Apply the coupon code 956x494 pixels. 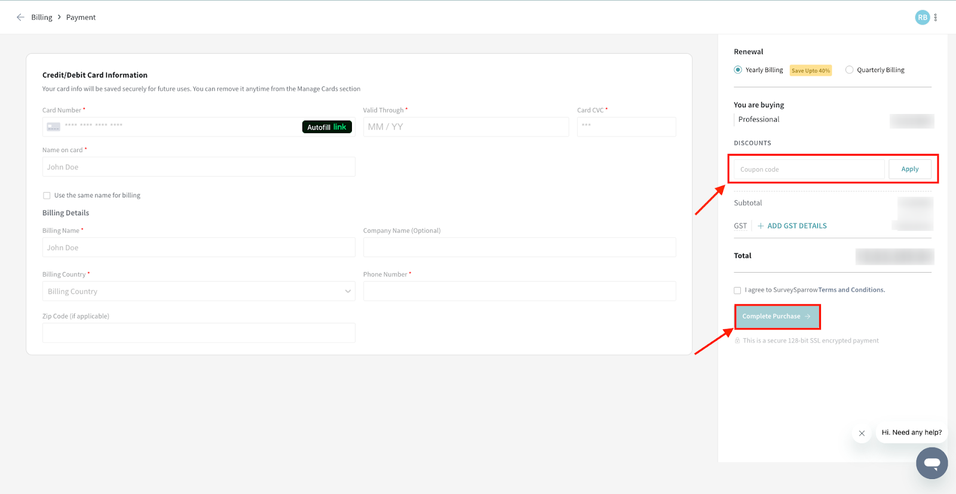pos(909,169)
